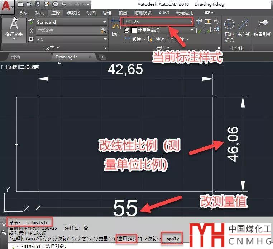The height and width of the screenshot is (249, 273).
Task: Switch to the 开始 document tab
Action: (16, 57)
